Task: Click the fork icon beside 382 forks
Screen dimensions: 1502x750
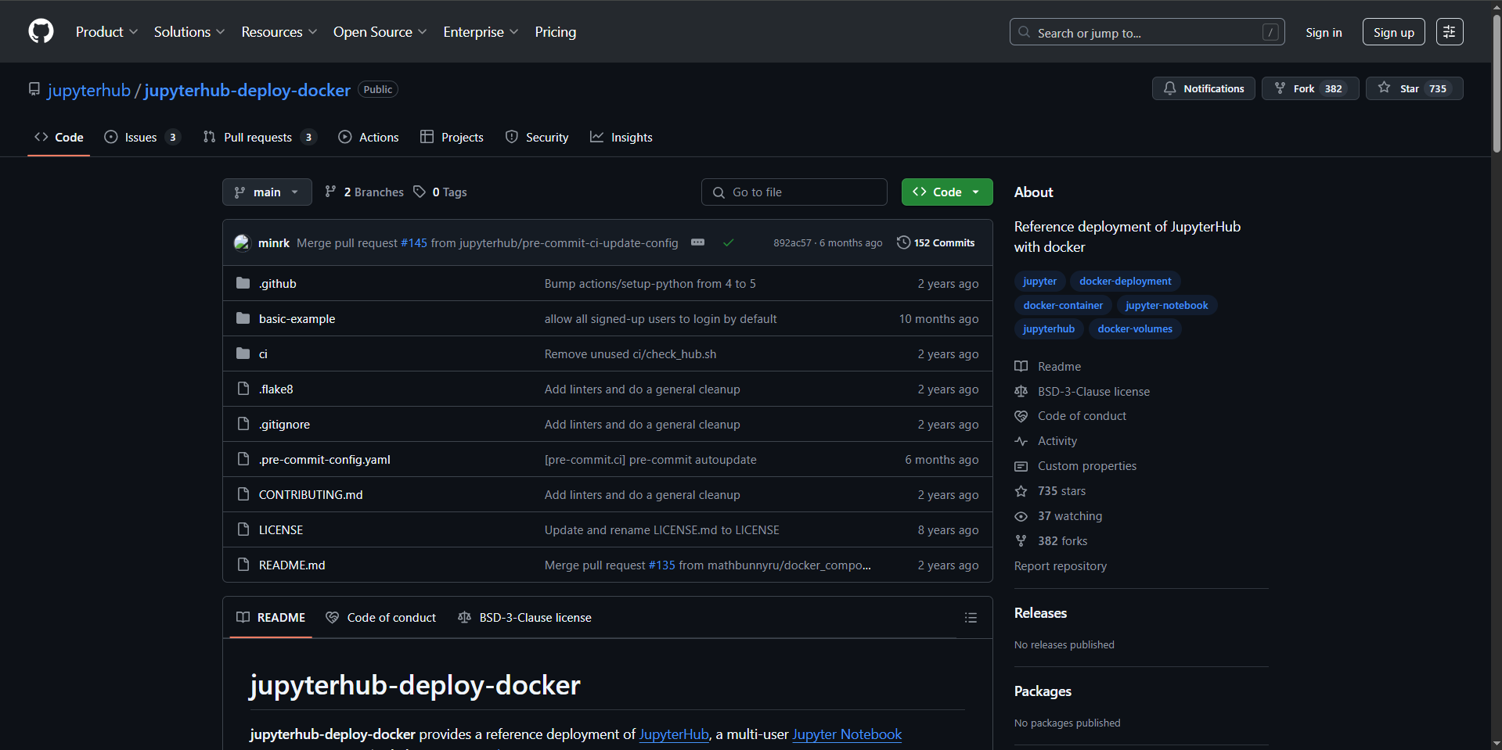Action: (x=1021, y=541)
